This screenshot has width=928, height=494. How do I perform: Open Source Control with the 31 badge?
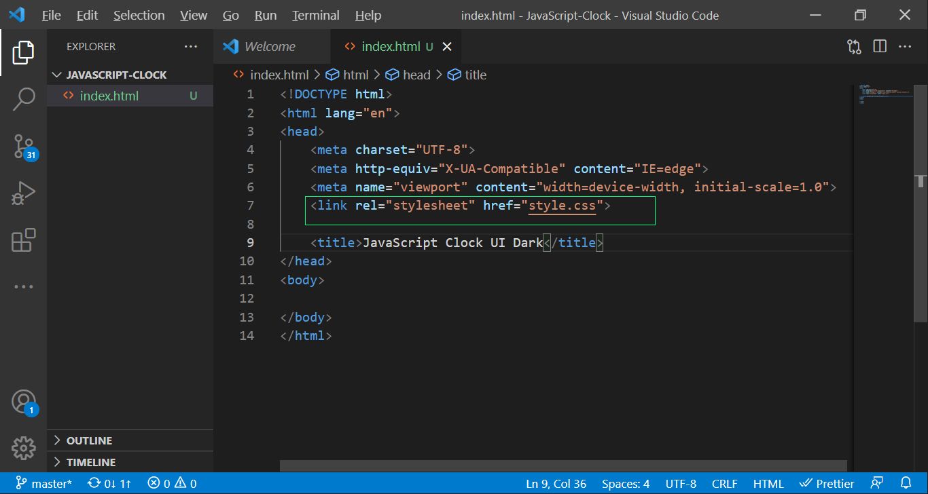pos(24,146)
